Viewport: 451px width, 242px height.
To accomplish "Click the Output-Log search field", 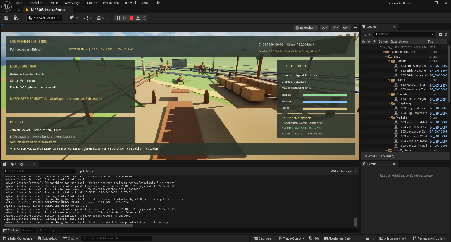I will [x=39, y=171].
